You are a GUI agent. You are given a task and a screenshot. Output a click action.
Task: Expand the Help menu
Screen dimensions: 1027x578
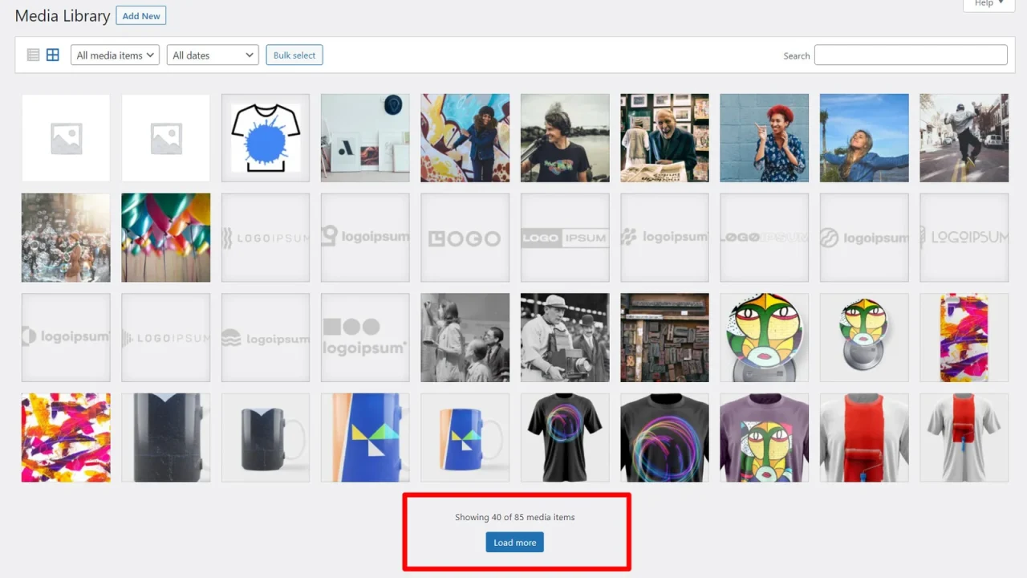(x=986, y=4)
